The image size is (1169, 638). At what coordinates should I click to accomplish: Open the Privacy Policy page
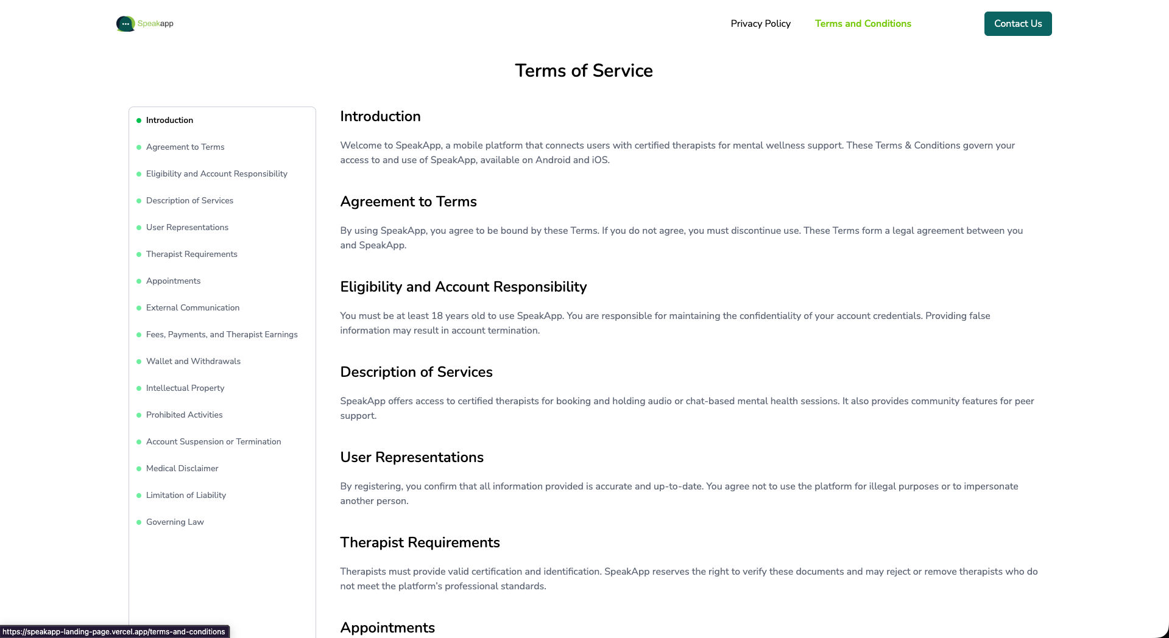click(760, 23)
